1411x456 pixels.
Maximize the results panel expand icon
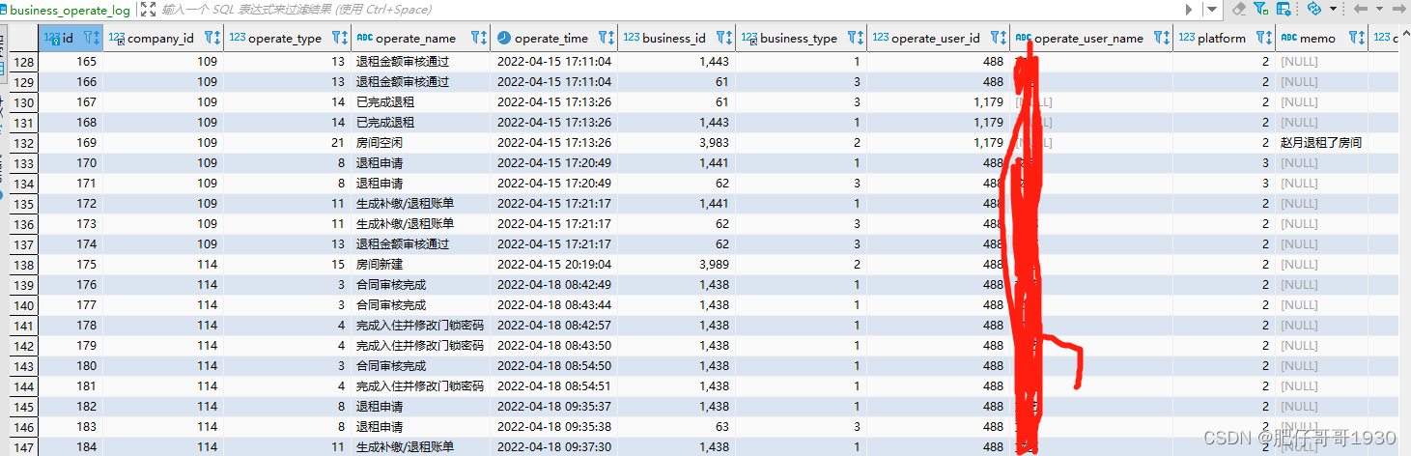pyautogui.click(x=146, y=10)
